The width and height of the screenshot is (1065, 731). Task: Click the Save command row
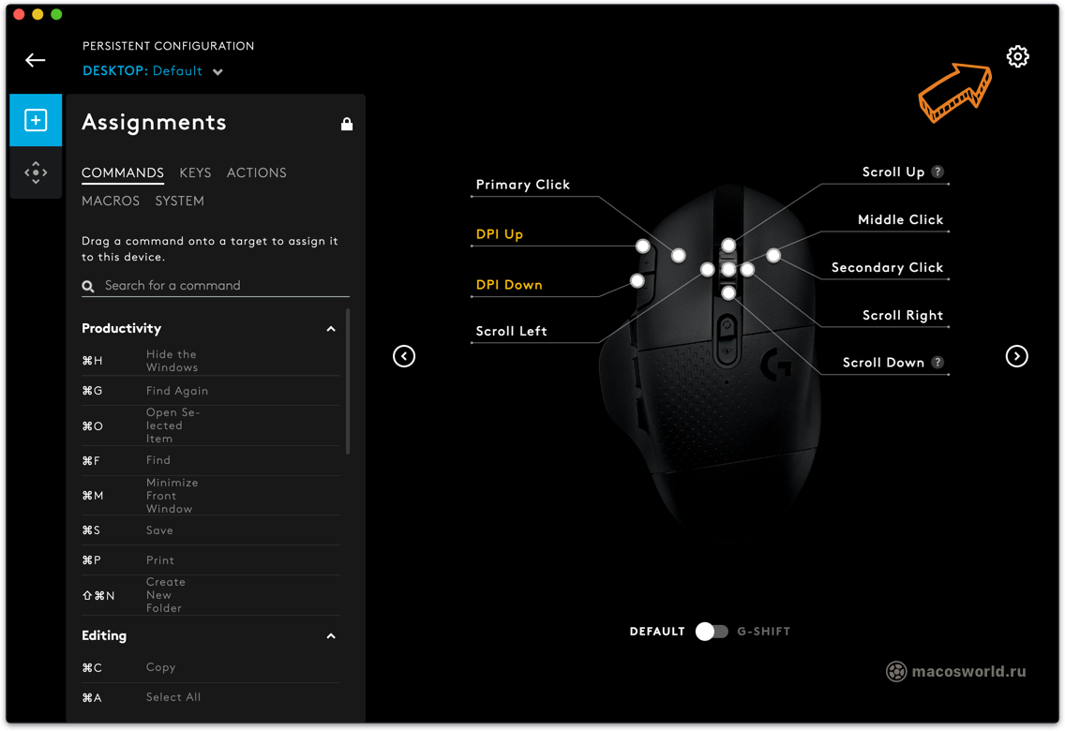pos(211,530)
